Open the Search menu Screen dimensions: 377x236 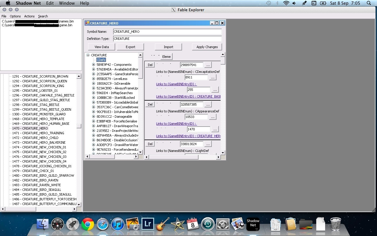pyautogui.click(x=43, y=16)
